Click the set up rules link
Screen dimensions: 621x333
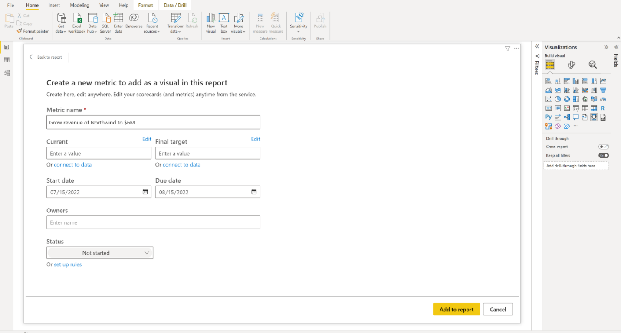coord(68,264)
